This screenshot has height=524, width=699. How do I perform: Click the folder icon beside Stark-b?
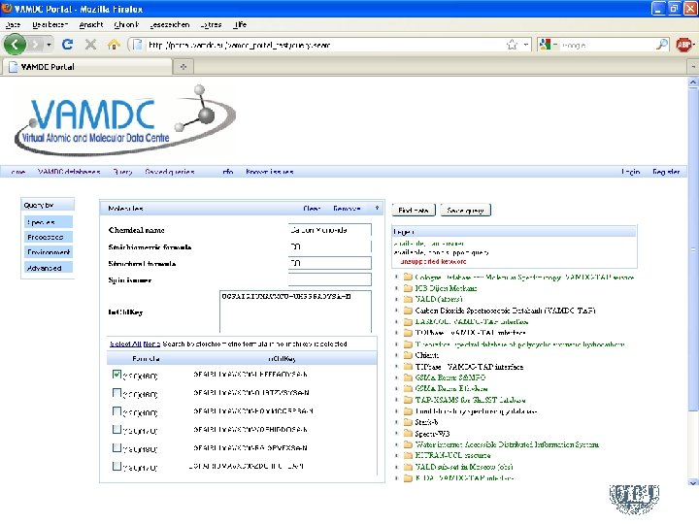[x=408, y=422]
